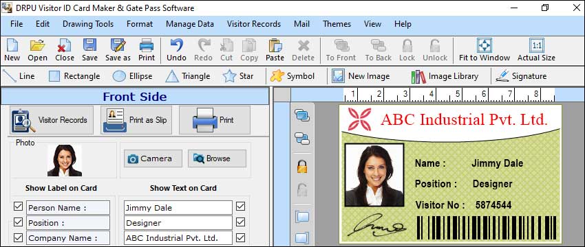Viewport: 585px width, 247px height.
Task: Click the Copy toolbar icon
Action: (x=249, y=50)
